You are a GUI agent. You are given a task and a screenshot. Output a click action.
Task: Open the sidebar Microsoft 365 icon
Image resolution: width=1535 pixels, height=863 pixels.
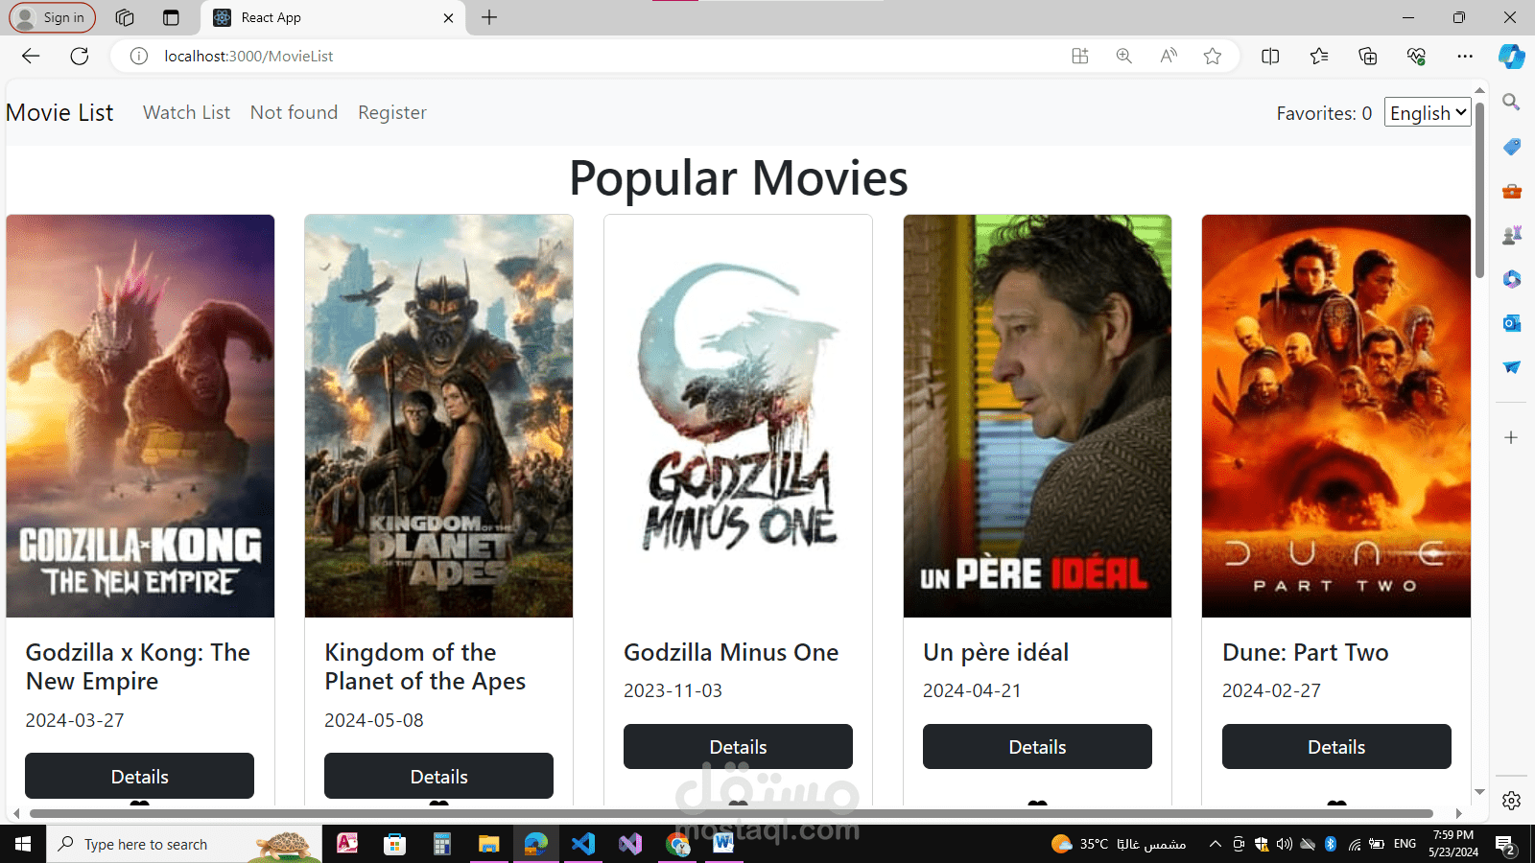click(1511, 279)
